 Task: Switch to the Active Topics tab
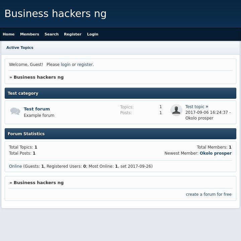(x=20, y=48)
